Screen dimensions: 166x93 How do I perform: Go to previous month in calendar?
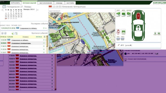click(x=2, y=10)
